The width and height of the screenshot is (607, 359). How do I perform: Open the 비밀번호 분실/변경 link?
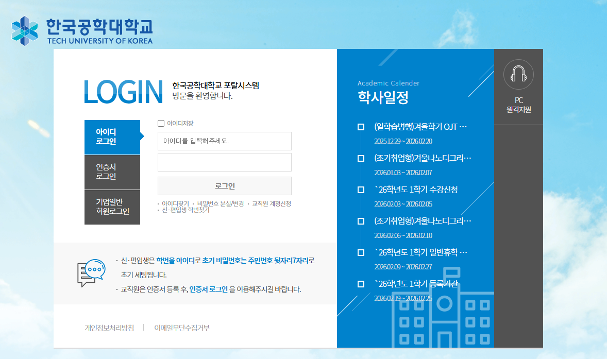click(220, 203)
